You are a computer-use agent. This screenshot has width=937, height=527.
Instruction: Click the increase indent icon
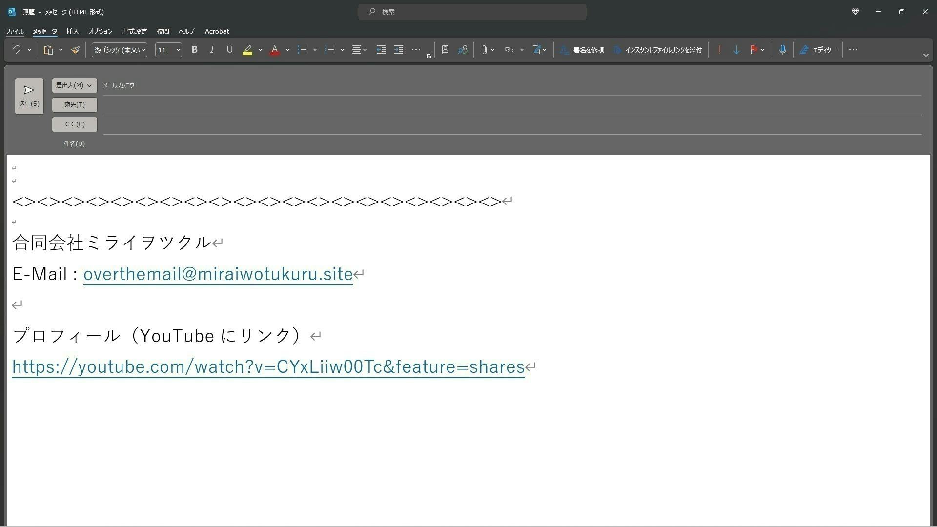pos(399,50)
